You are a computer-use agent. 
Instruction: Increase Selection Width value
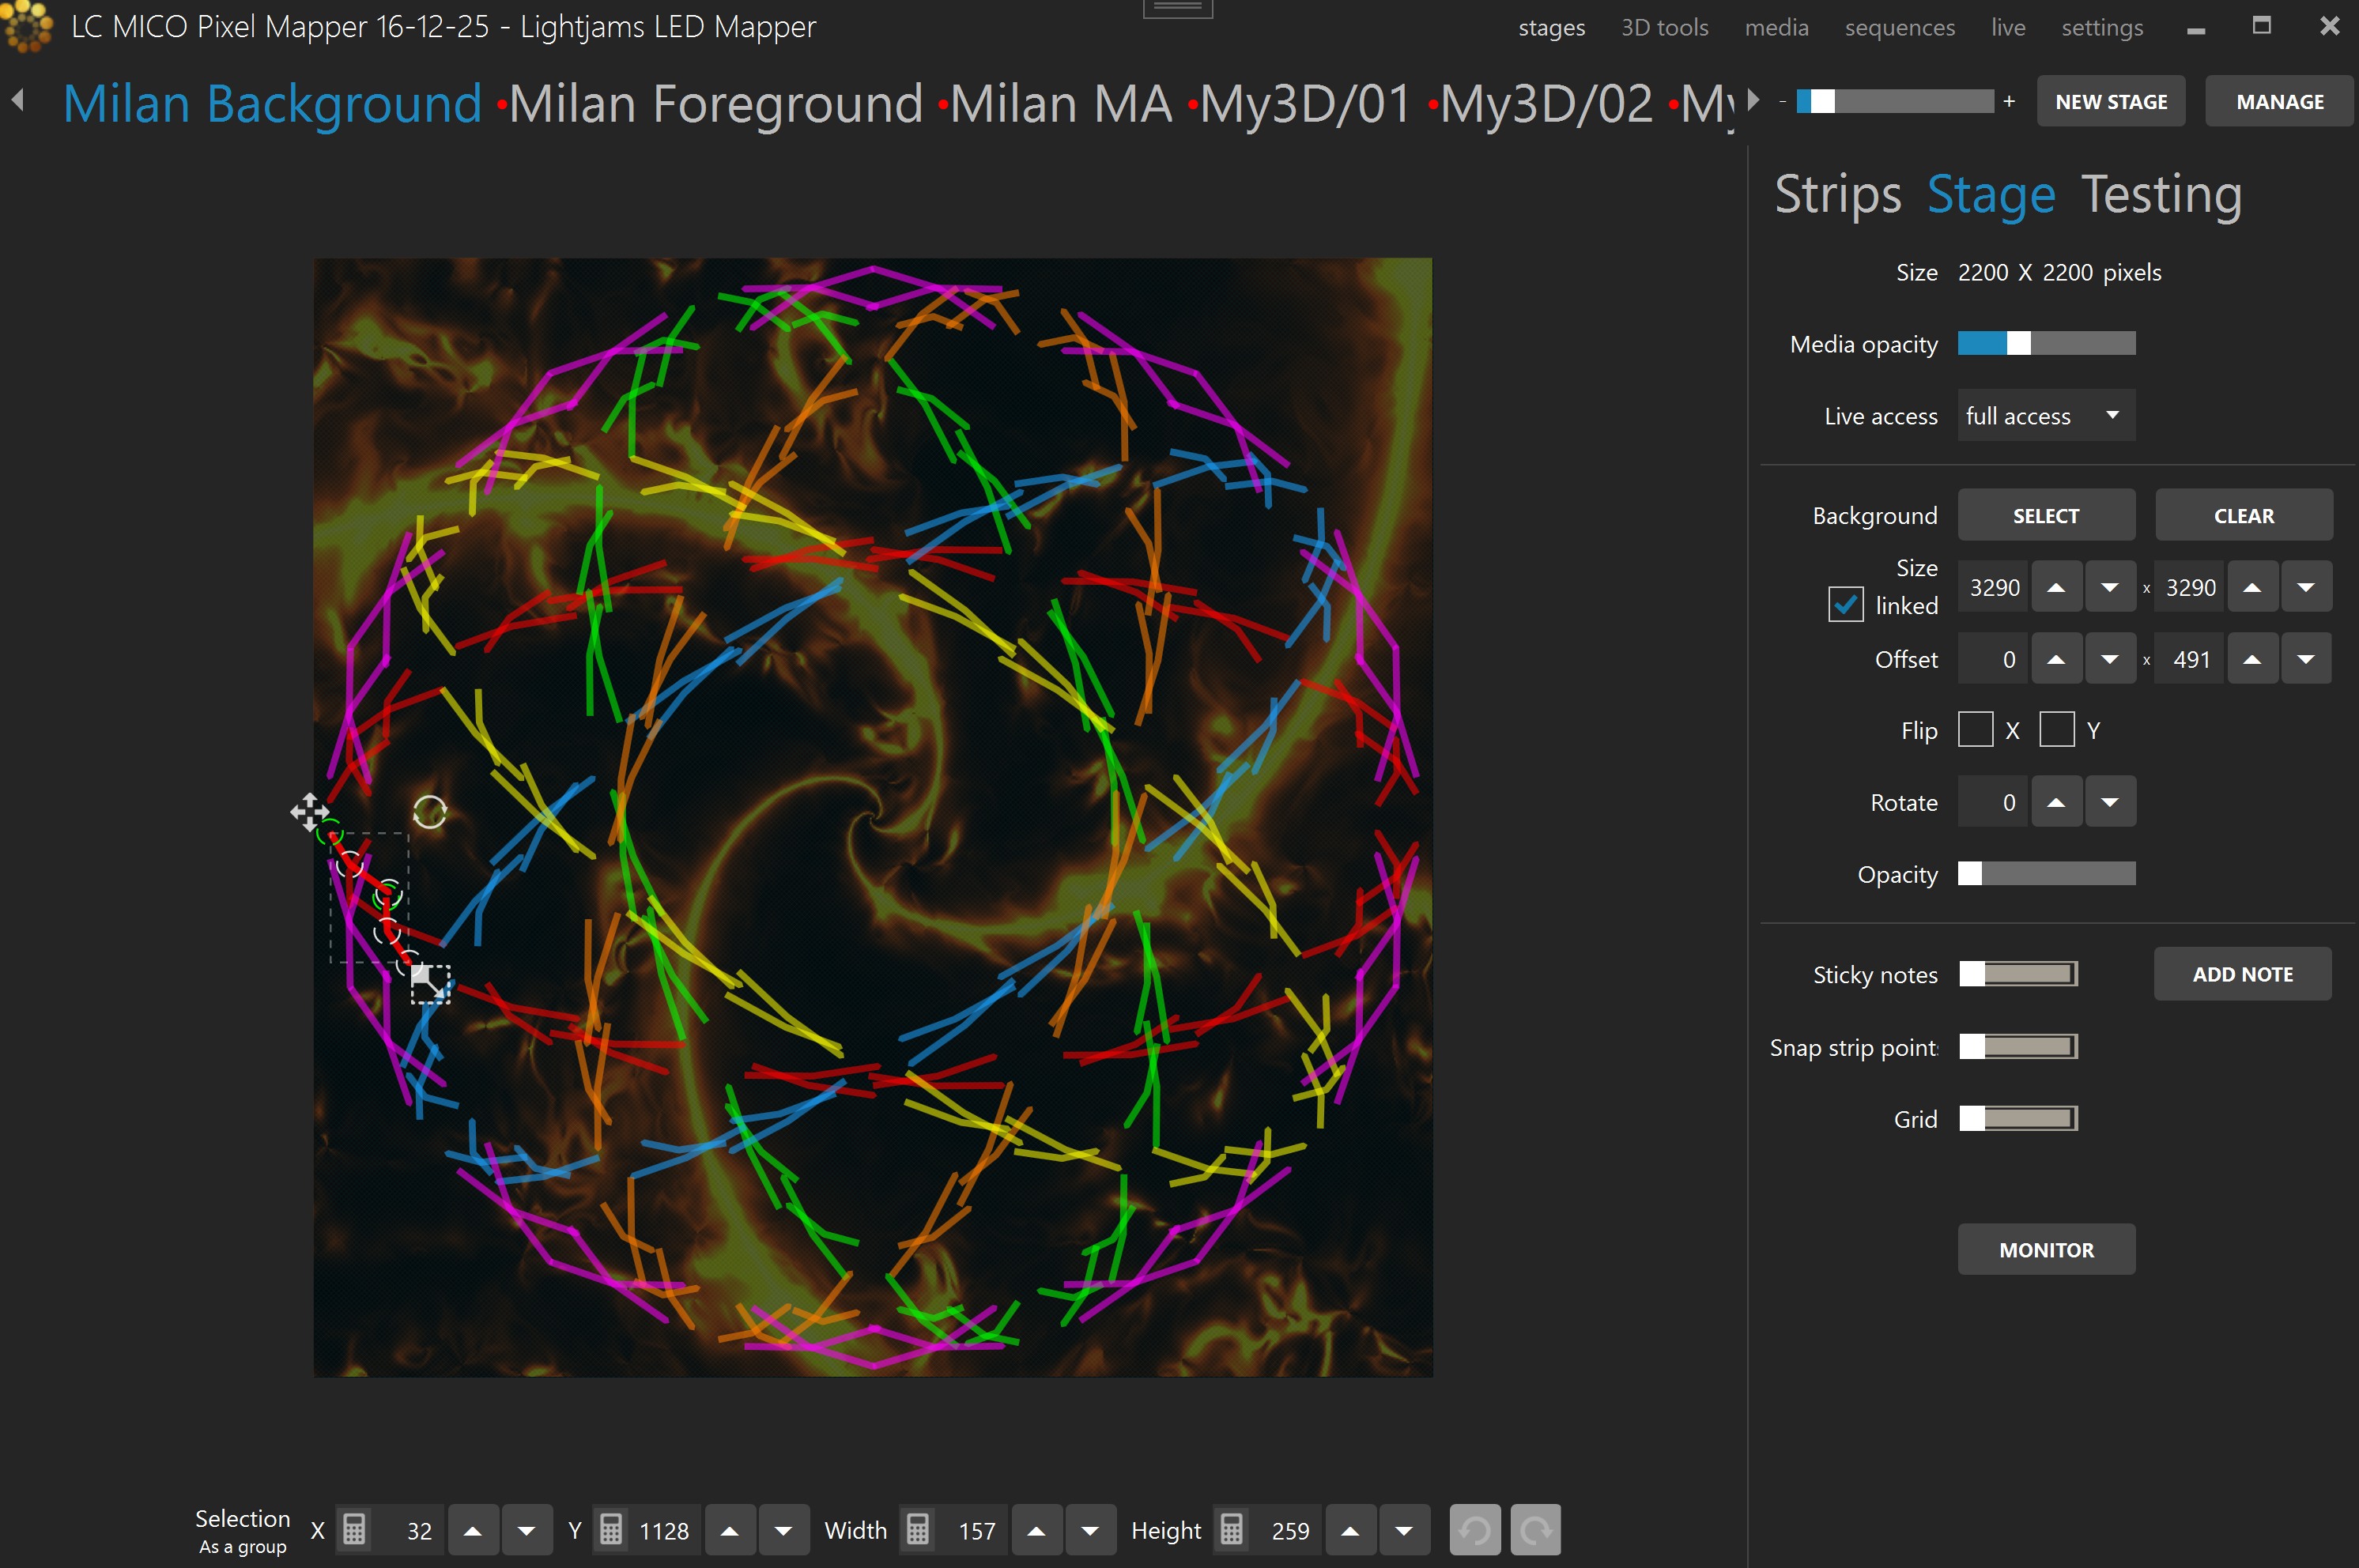(x=1037, y=1530)
